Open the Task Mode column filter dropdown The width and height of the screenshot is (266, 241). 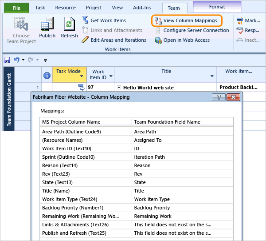coord(82,76)
